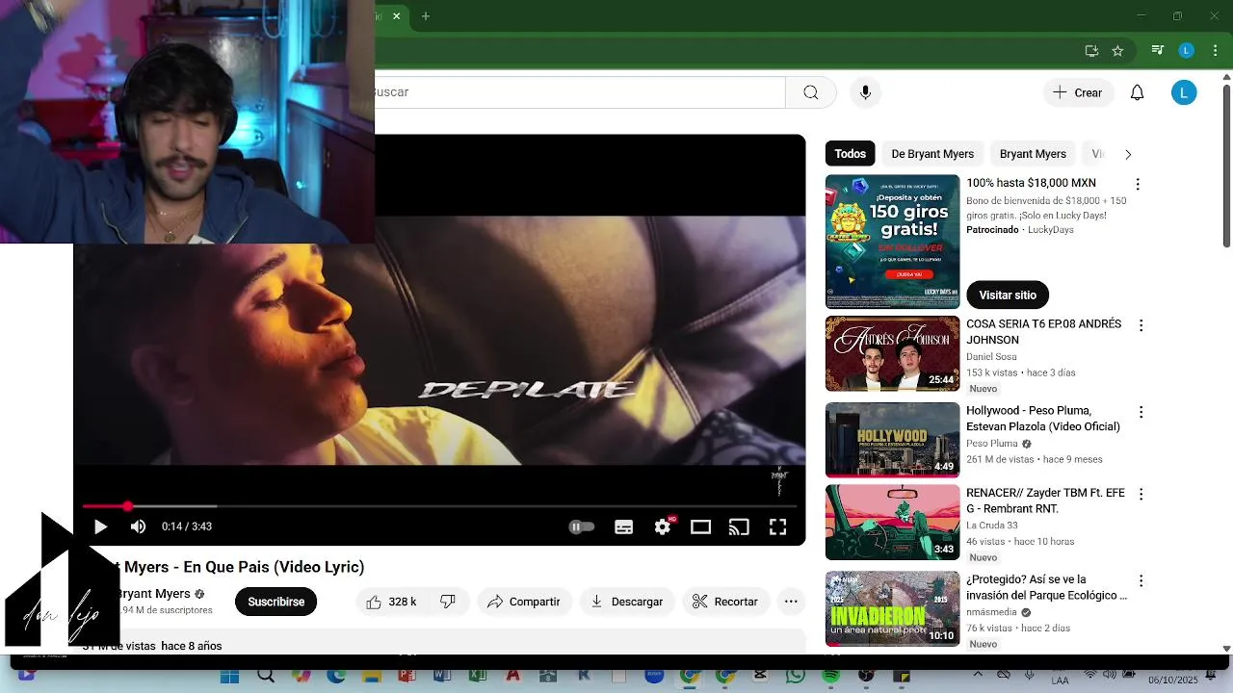Share the video using Compartir
This screenshot has height=693, width=1233.
[x=523, y=602]
